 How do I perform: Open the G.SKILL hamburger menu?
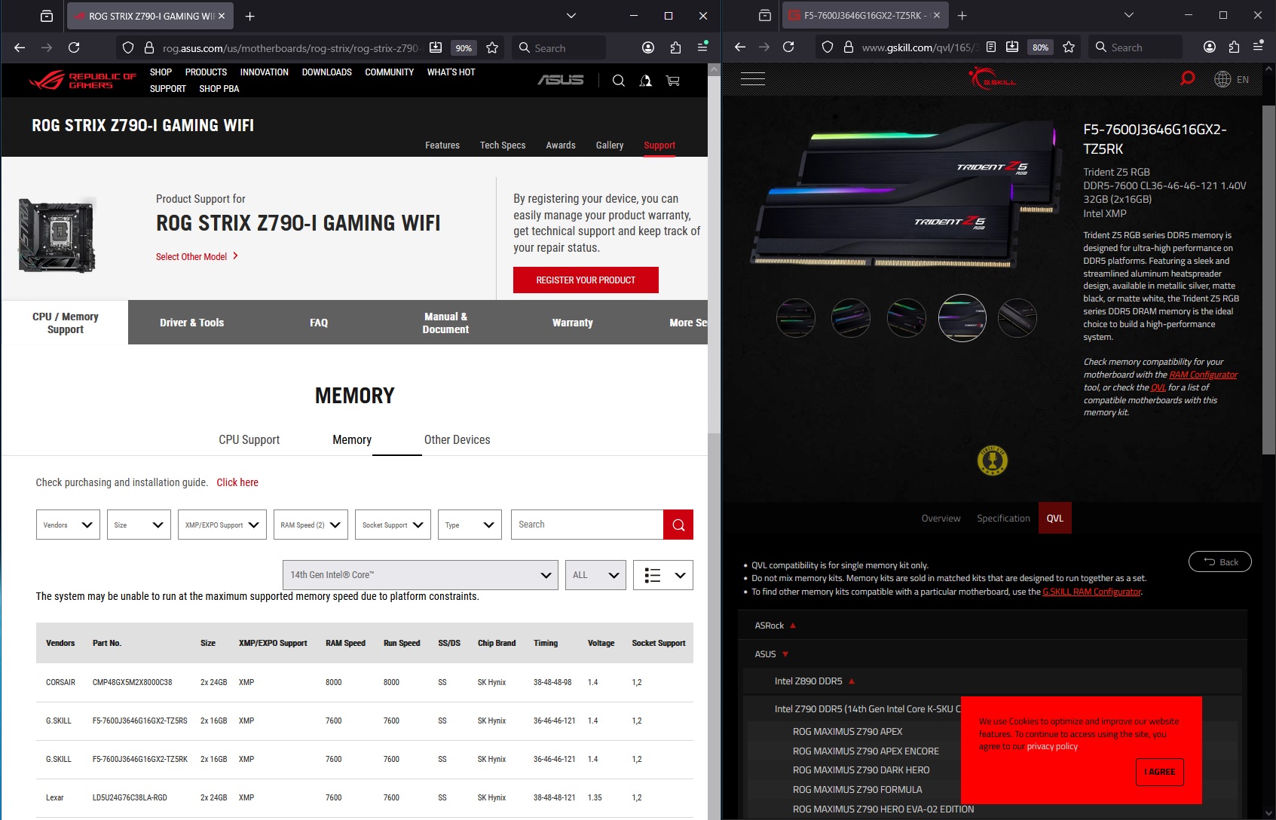pos(753,79)
